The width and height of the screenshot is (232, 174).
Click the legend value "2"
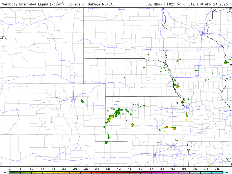(10, 169)
